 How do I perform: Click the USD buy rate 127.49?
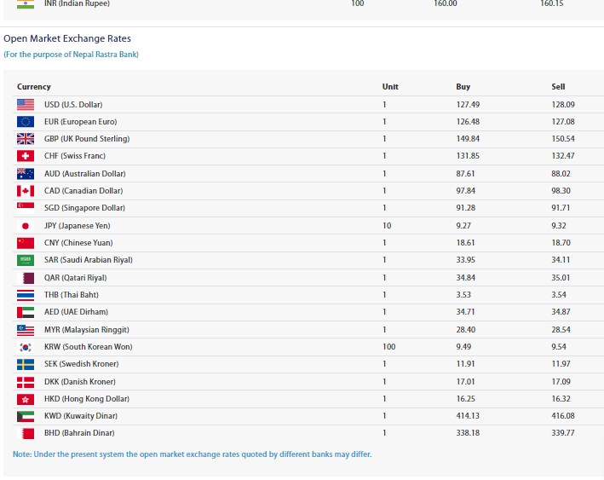tap(467, 104)
